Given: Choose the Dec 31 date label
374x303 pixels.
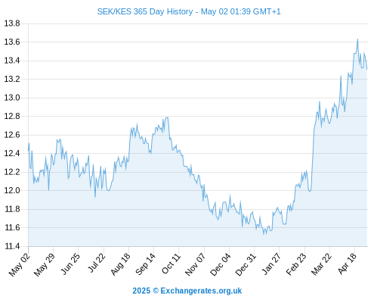Looking at the screenshot, I should tap(246, 264).
